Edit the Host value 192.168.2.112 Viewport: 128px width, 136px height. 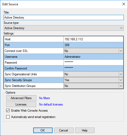coord(93,39)
